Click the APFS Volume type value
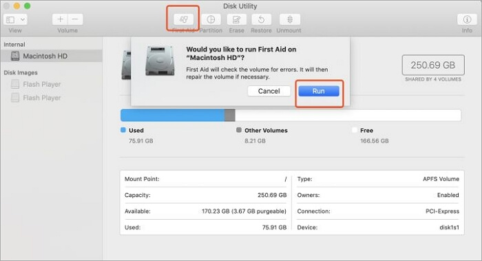Viewport: 482px width, 261px height. tap(441, 179)
